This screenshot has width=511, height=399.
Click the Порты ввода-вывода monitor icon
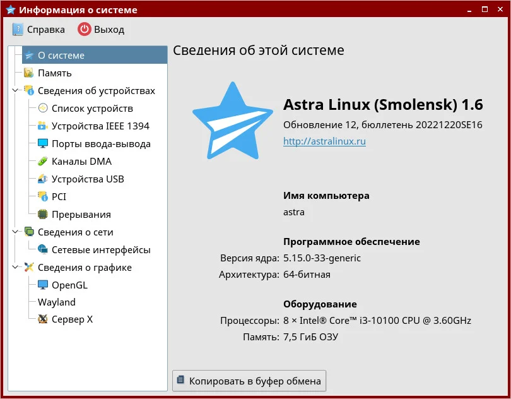coord(43,143)
